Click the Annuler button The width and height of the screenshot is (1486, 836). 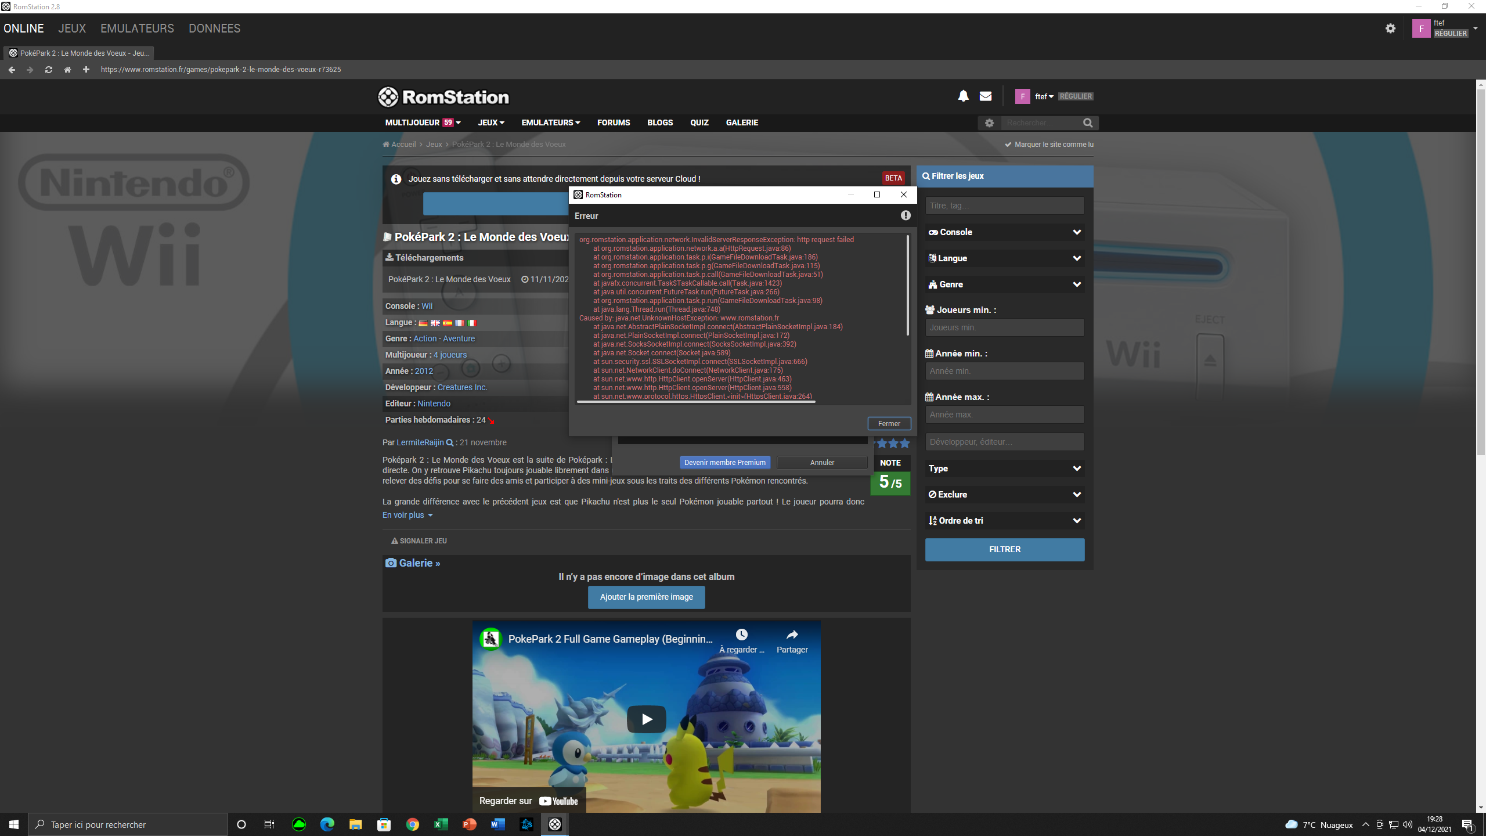coord(822,463)
